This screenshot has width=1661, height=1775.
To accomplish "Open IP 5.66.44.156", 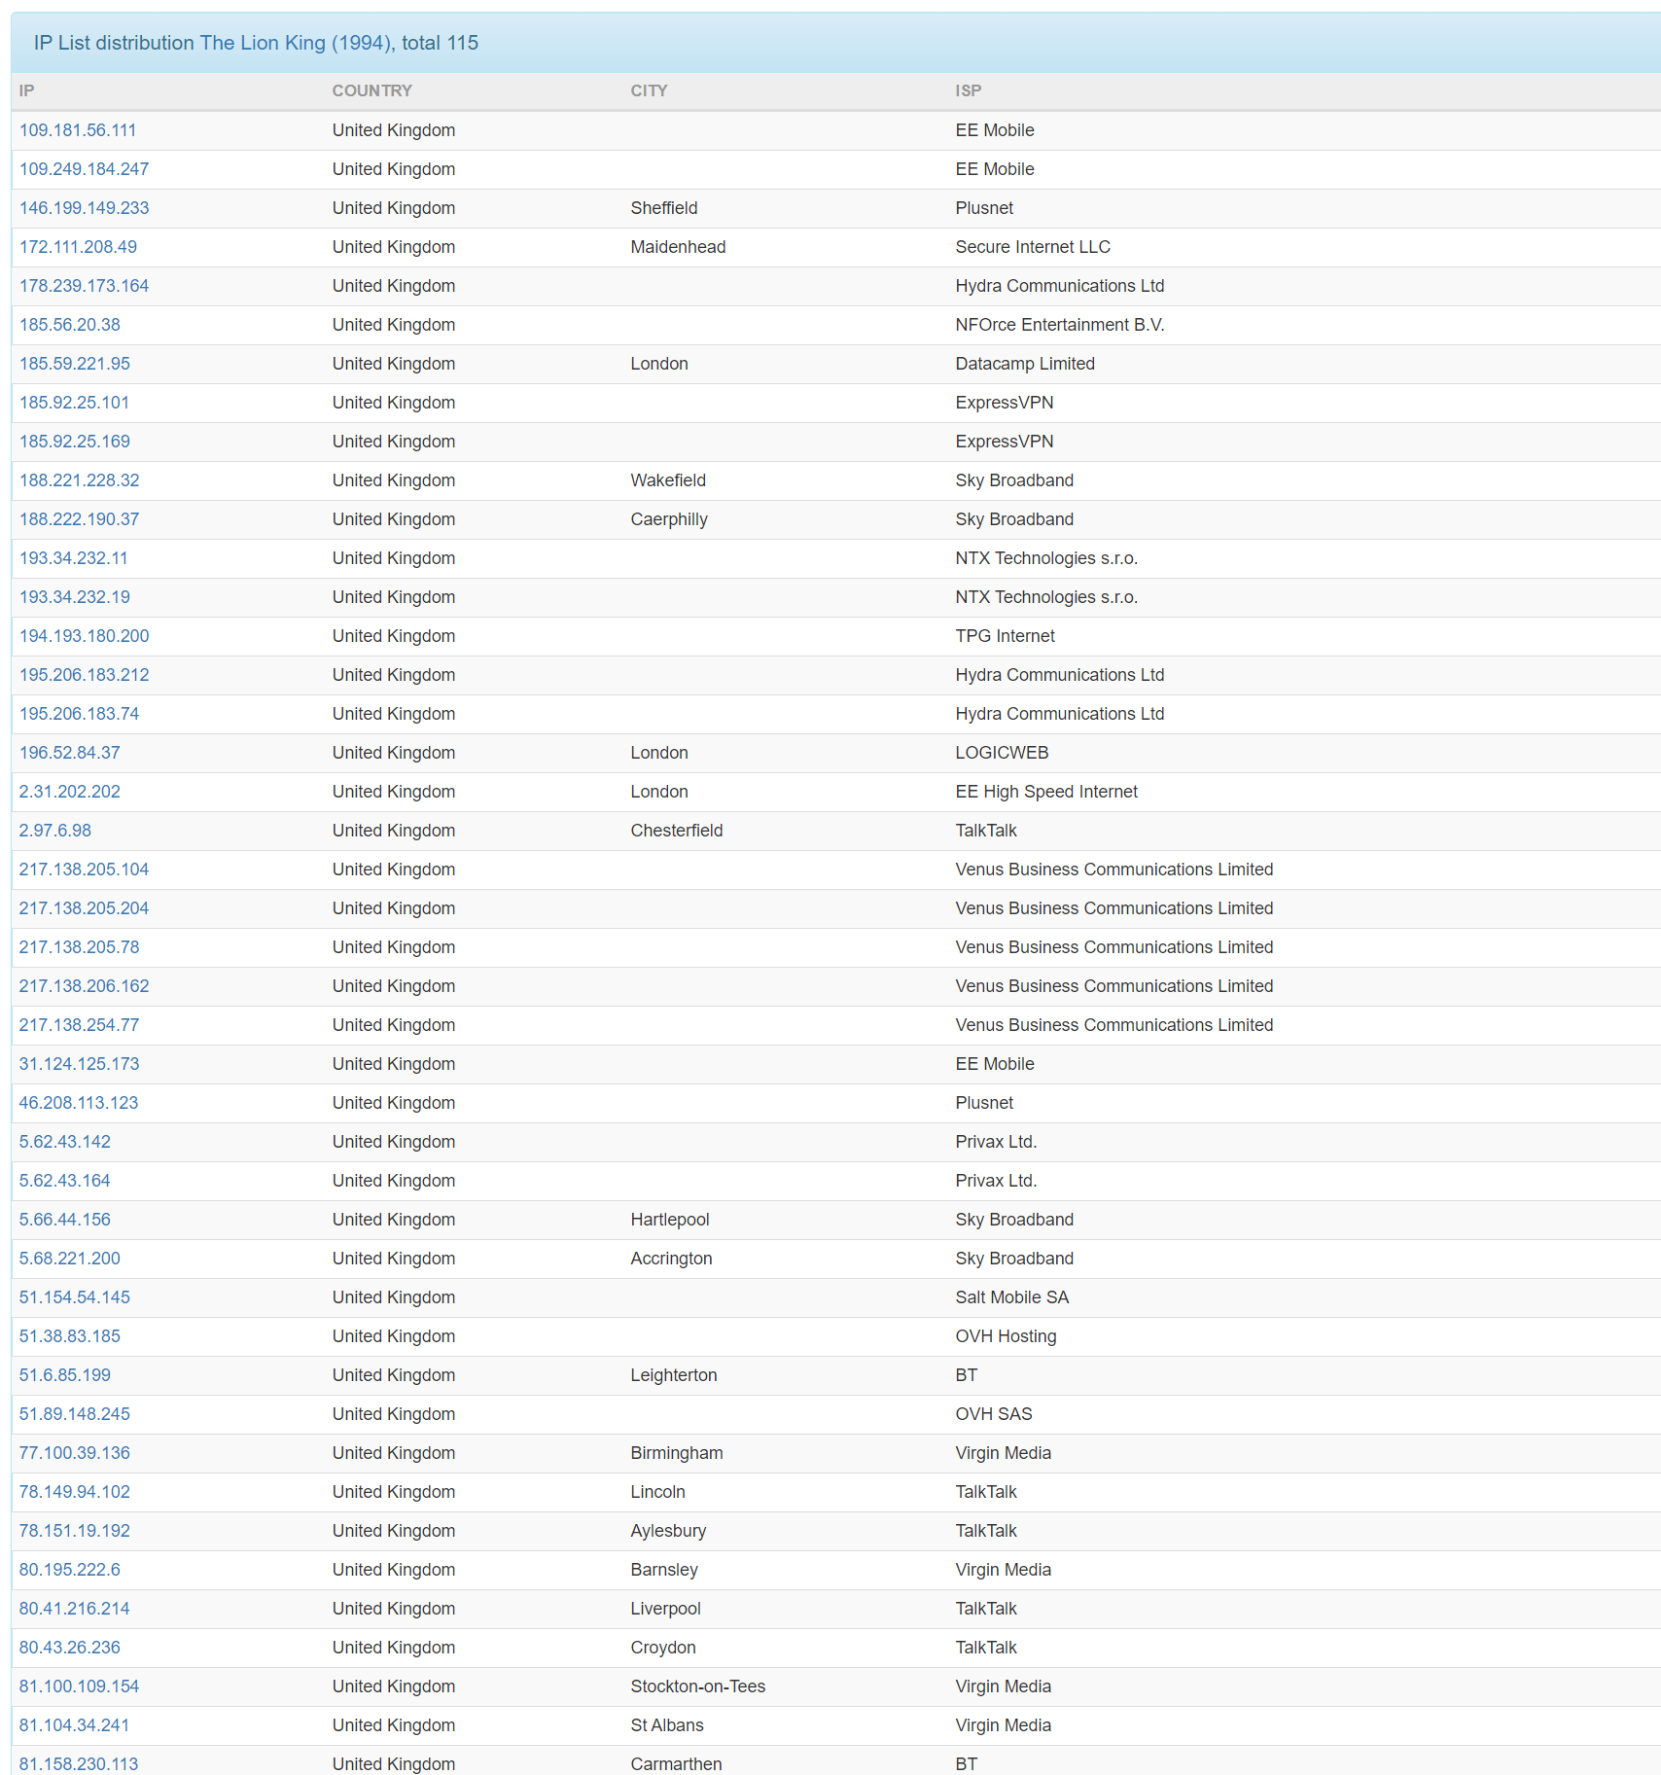I will click(x=65, y=1220).
